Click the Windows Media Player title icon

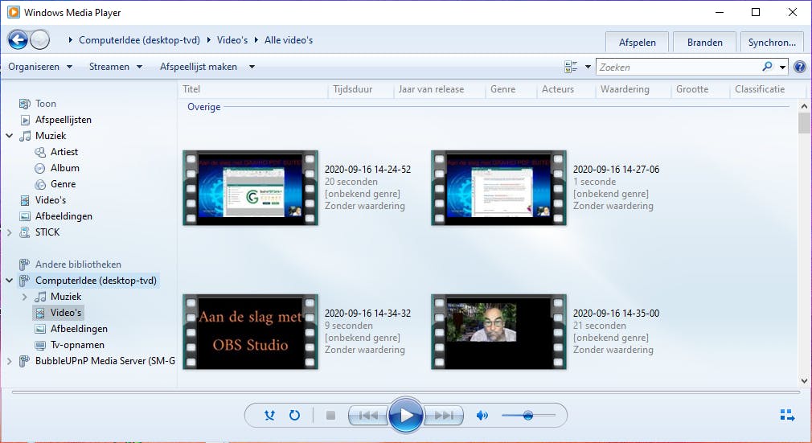click(14, 12)
